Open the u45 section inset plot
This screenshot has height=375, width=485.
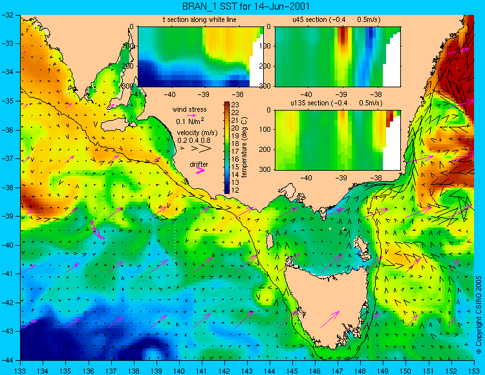coord(338,57)
